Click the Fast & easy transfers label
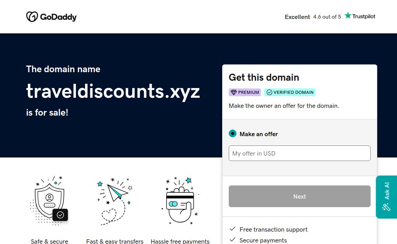 (x=115, y=241)
